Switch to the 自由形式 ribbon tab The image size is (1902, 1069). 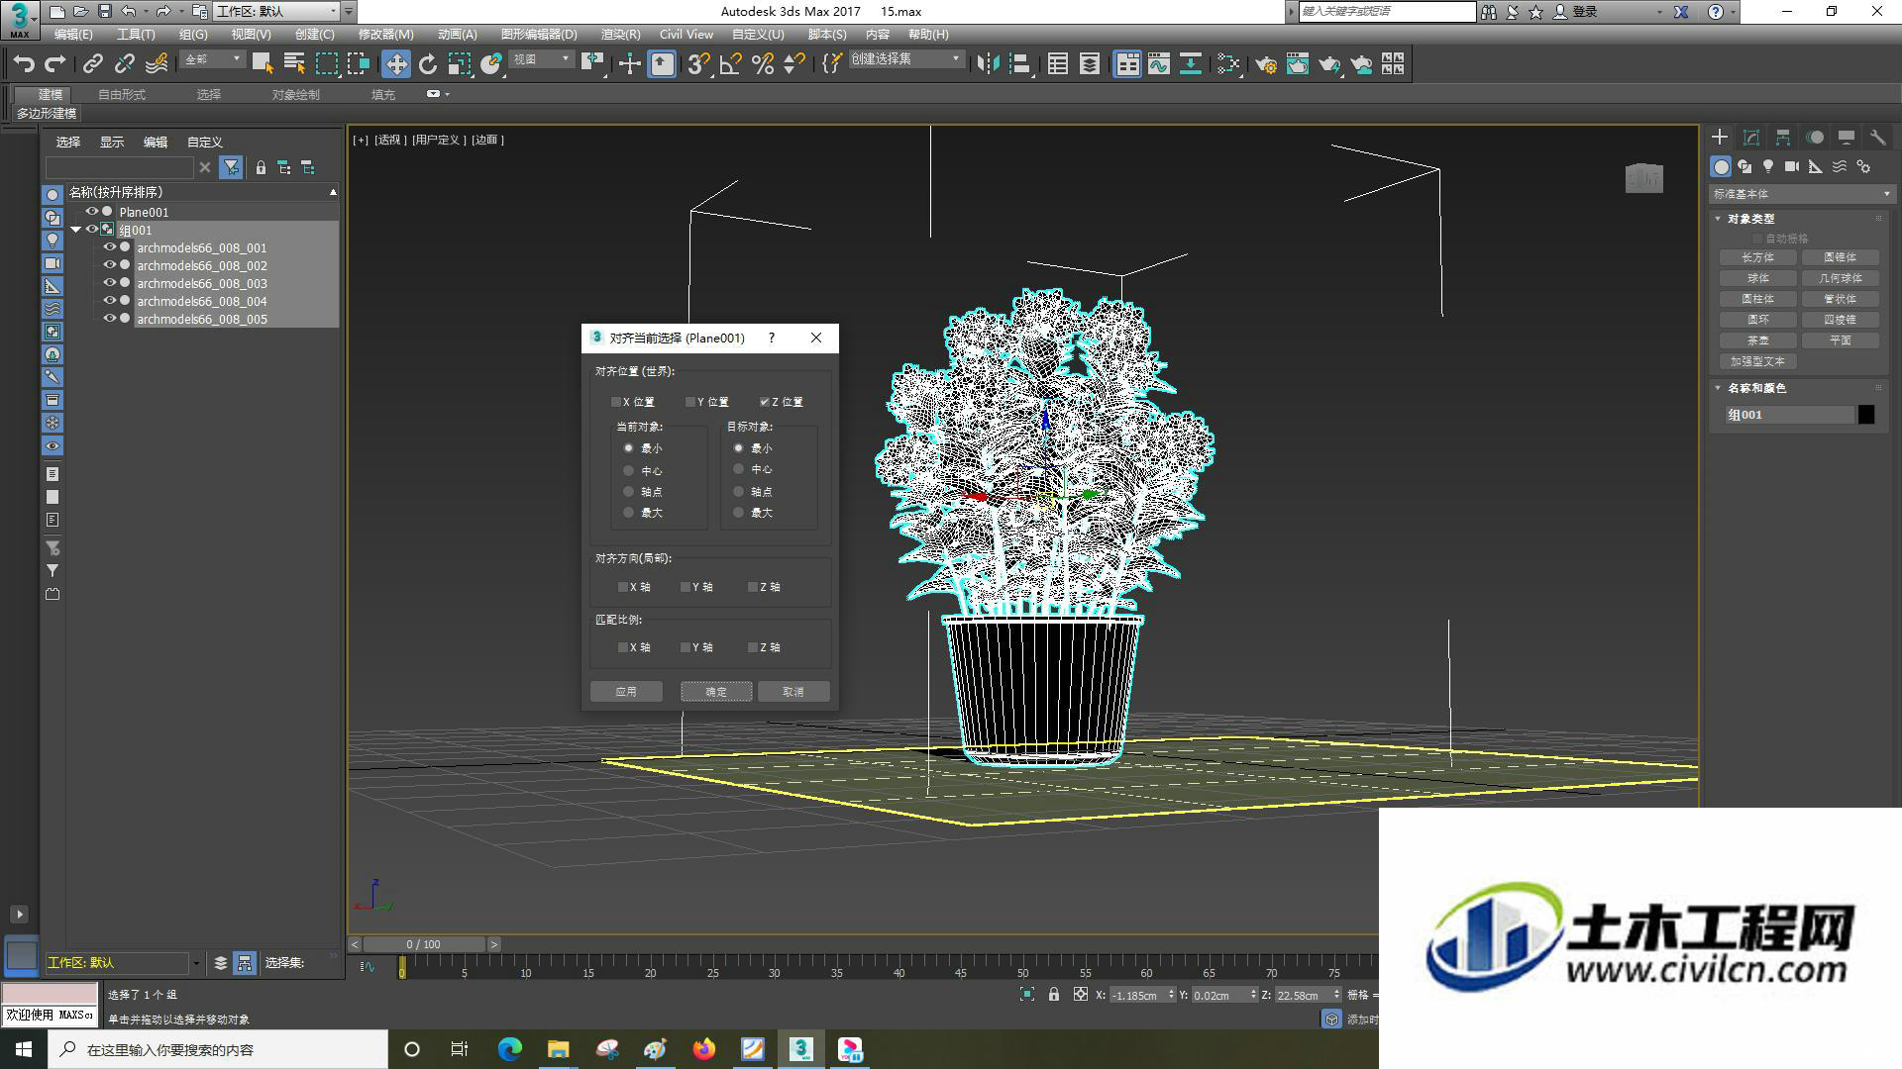point(122,95)
